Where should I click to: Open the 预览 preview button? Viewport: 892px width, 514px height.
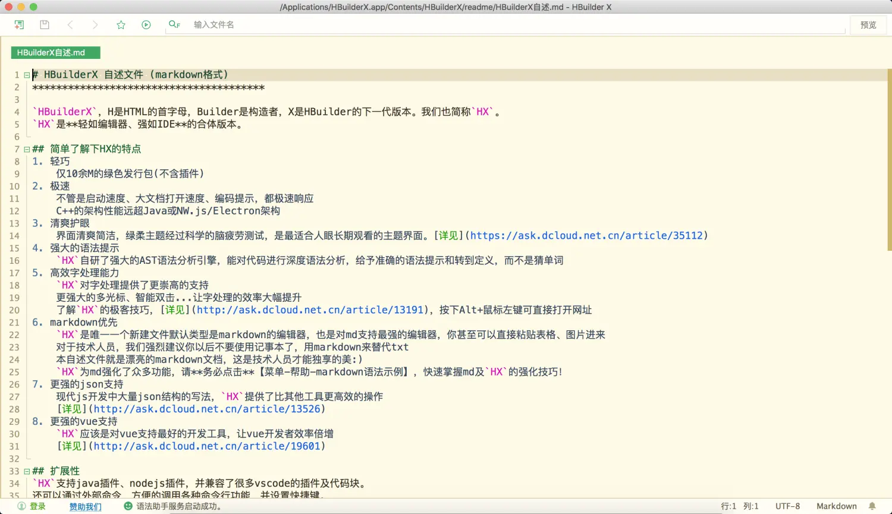pos(868,24)
